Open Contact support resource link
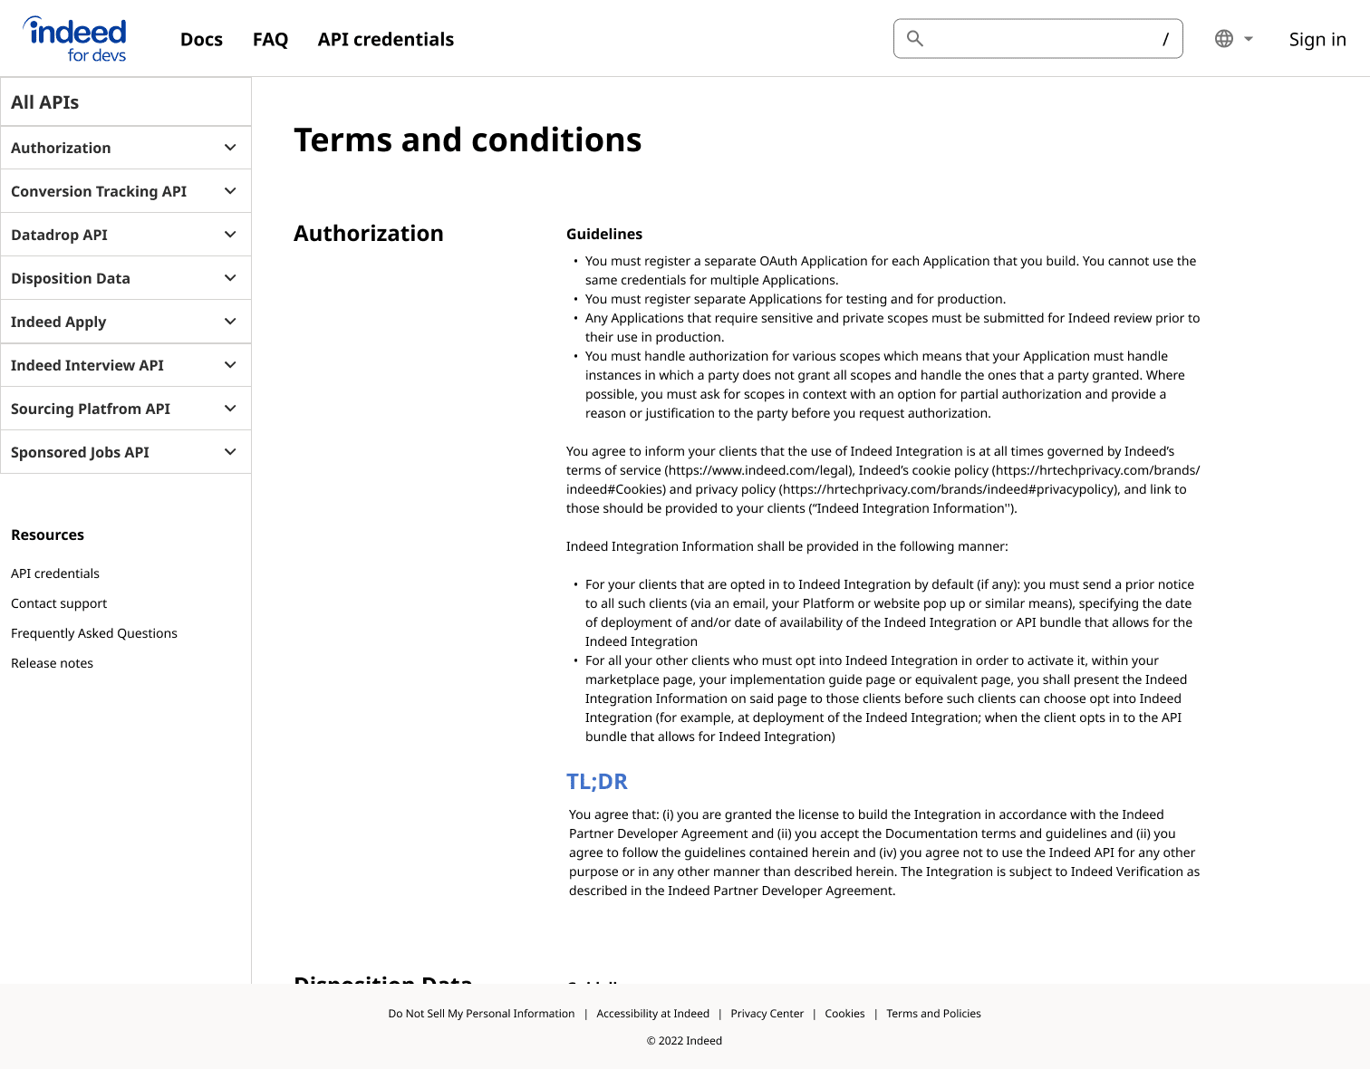The width and height of the screenshot is (1370, 1069). tap(59, 603)
